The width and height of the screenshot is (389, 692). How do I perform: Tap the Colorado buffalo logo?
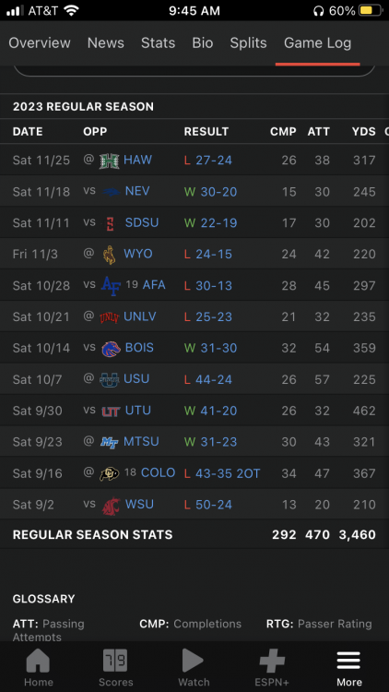(109, 473)
